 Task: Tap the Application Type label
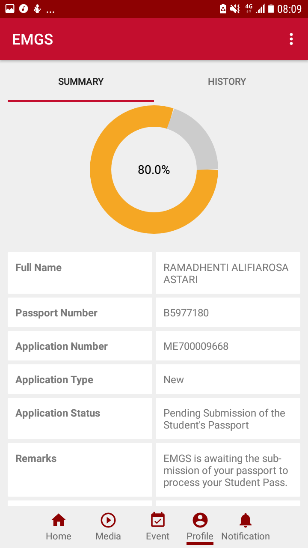pos(54,380)
